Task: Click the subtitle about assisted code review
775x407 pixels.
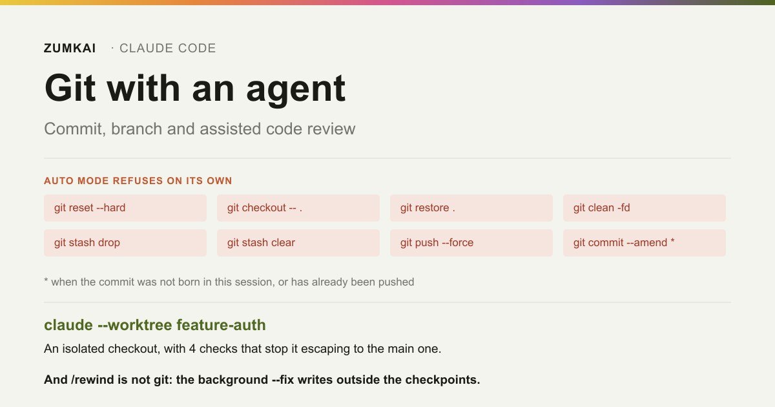Action: click(x=200, y=129)
